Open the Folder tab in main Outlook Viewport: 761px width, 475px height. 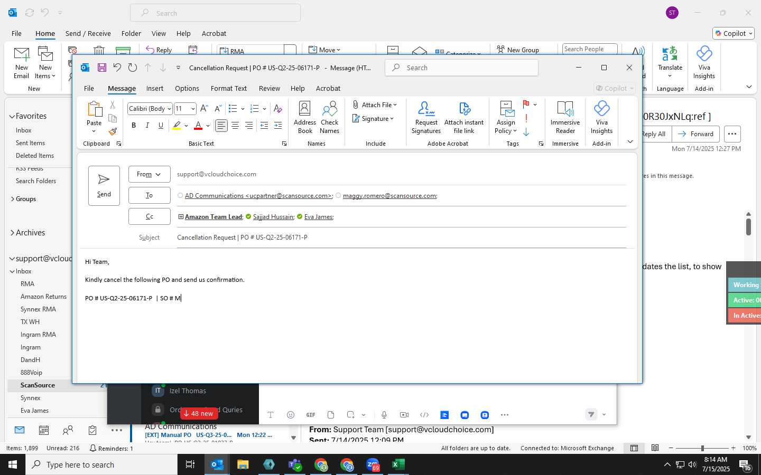pos(131,33)
